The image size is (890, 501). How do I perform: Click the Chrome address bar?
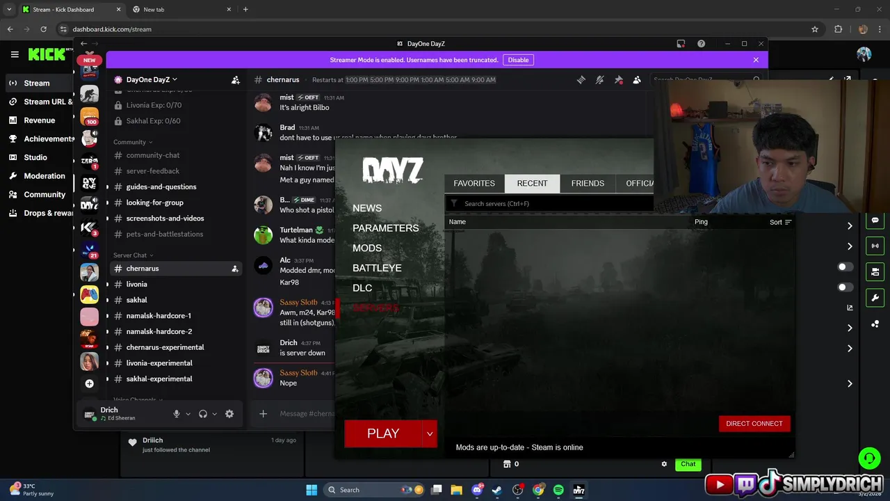point(431,29)
